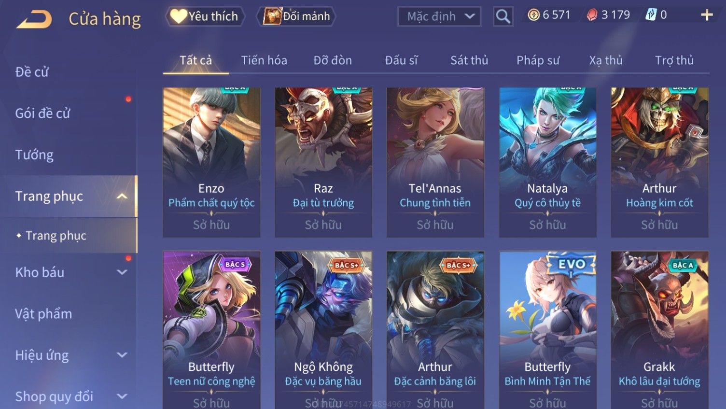Open the Tướng sidebar item
The width and height of the screenshot is (726, 409).
pyautogui.click(x=34, y=155)
